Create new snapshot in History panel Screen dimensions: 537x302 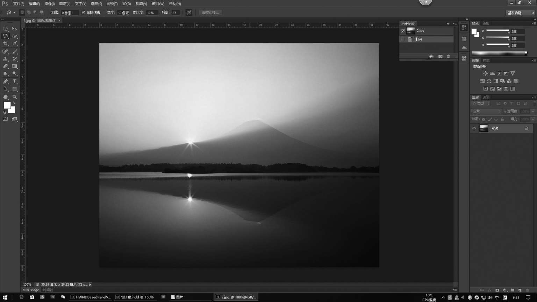point(440,56)
